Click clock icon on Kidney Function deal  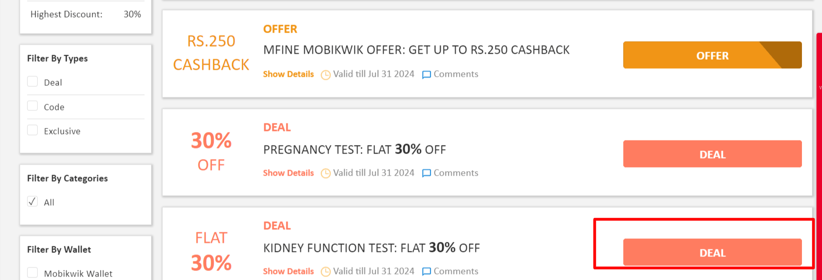tap(326, 271)
